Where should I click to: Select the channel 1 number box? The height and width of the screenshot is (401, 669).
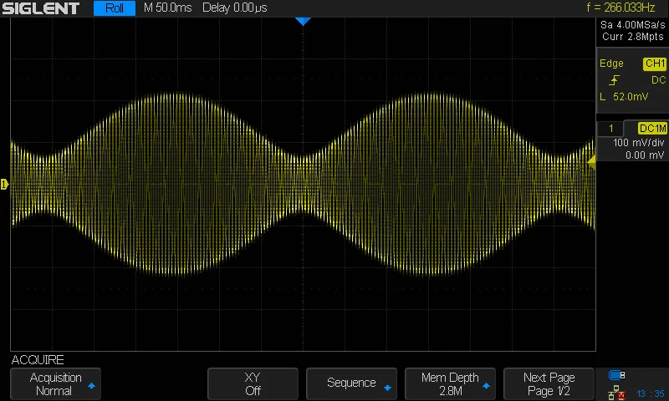[610, 129]
